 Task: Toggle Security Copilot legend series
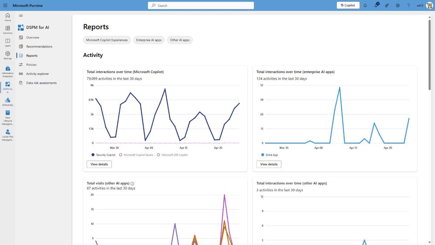[103, 155]
